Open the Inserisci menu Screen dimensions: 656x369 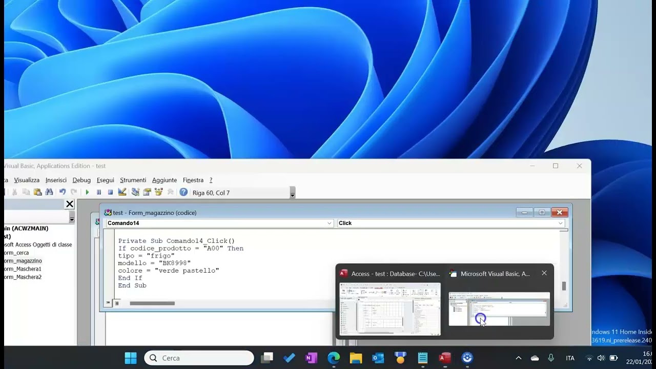tap(56, 180)
